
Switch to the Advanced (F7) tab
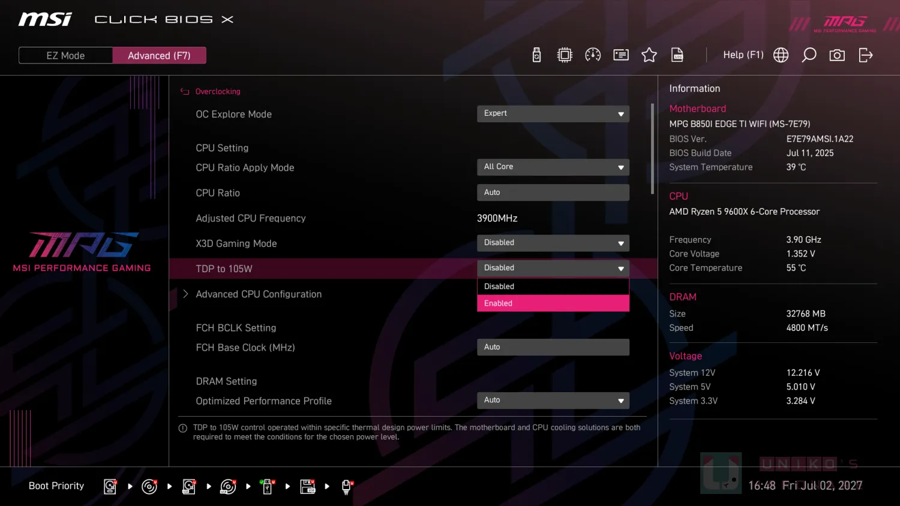[159, 55]
